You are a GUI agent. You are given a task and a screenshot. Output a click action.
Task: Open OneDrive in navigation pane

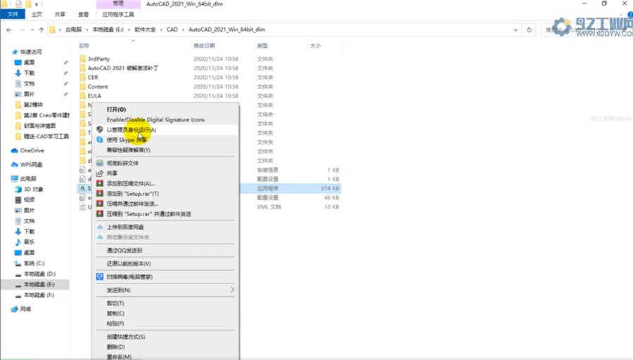pyautogui.click(x=32, y=151)
